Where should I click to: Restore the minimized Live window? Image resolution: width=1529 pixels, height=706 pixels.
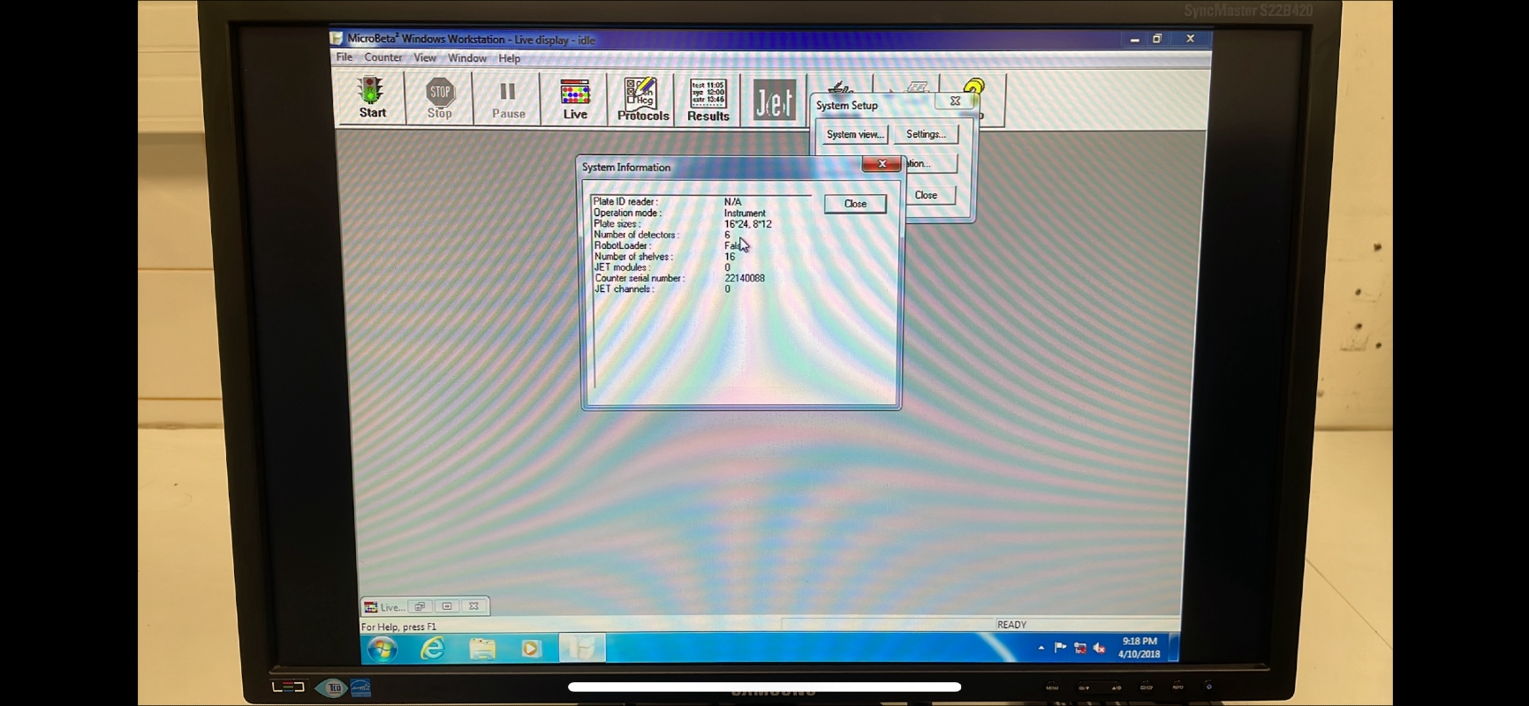pos(420,606)
